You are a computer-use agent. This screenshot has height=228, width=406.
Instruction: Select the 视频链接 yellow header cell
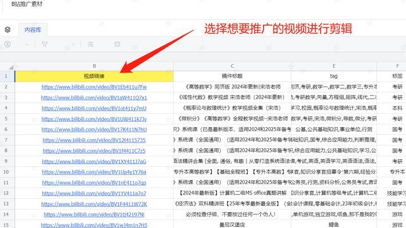point(94,76)
